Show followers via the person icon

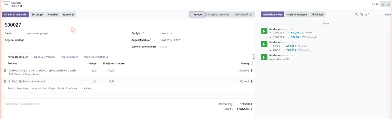click(x=367, y=14)
